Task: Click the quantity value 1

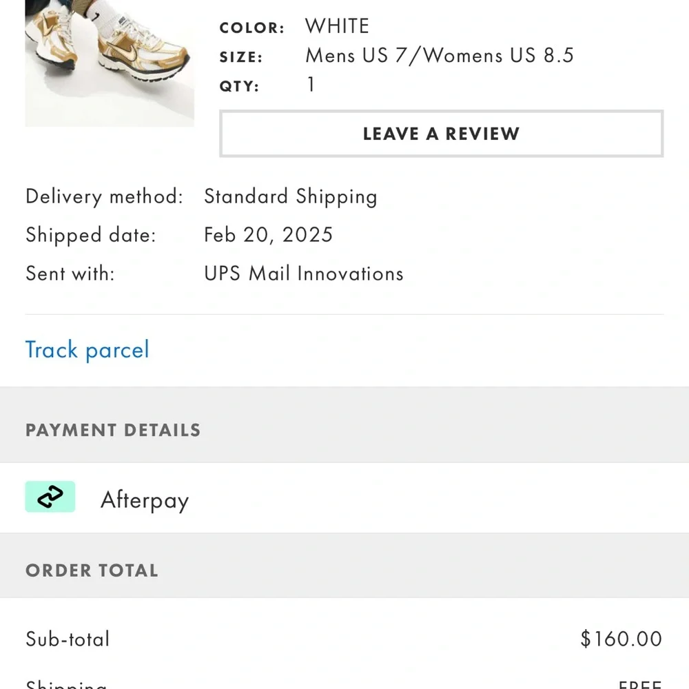Action: click(311, 85)
